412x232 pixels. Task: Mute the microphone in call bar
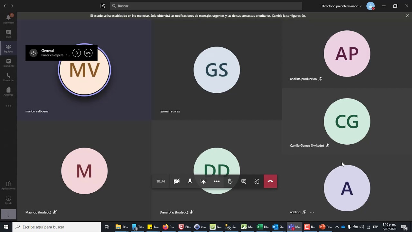point(190,181)
